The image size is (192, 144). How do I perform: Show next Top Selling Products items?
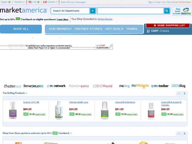pos(185,93)
